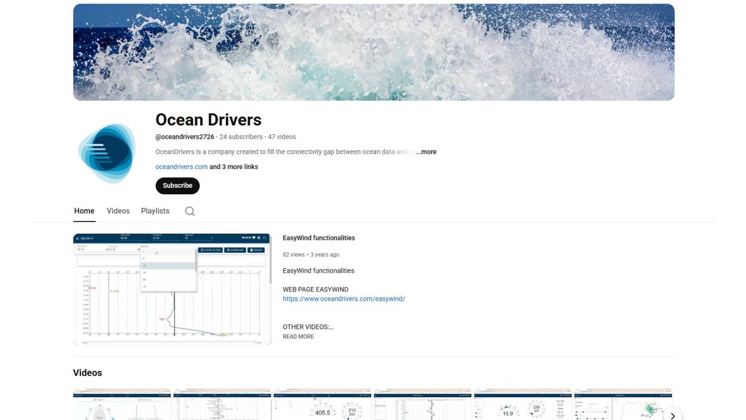Screen dimensions: 746x420
Task: Click the Ocean Drivers channel avatar logo
Action: [107, 153]
